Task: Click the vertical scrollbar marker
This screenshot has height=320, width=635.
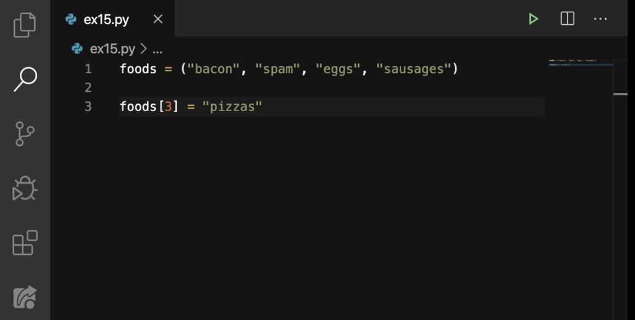Action: 620,94
